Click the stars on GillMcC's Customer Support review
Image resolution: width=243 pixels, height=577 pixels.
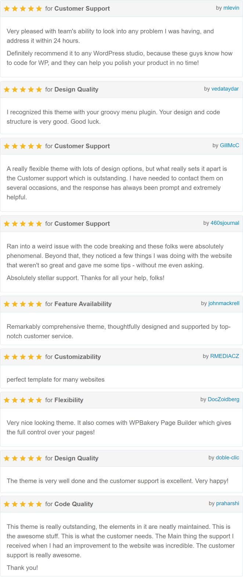(23, 146)
